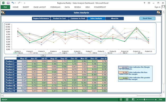Open the Product to Cust view
Image resolution: width=166 pixels, height=102 pixels.
[59, 18]
